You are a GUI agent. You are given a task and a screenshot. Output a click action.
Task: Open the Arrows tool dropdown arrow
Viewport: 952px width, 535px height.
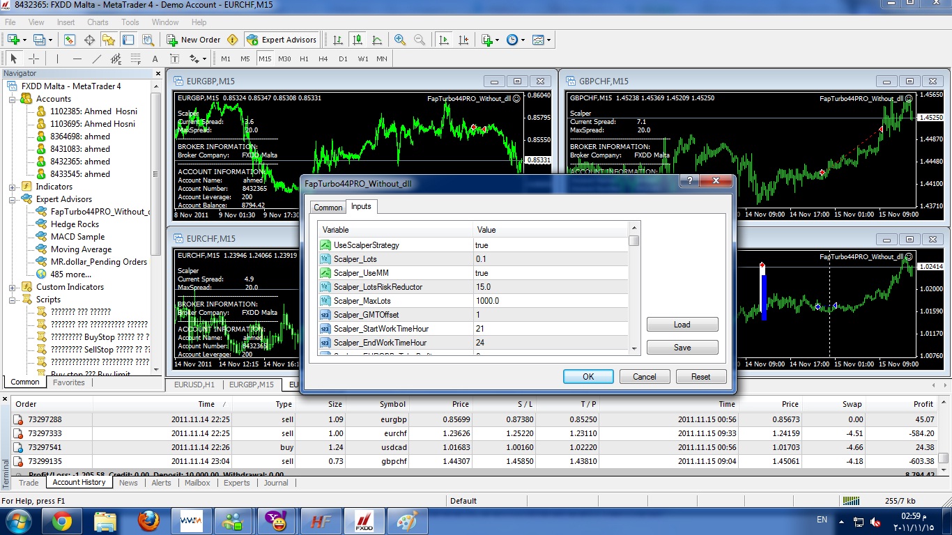(204, 59)
